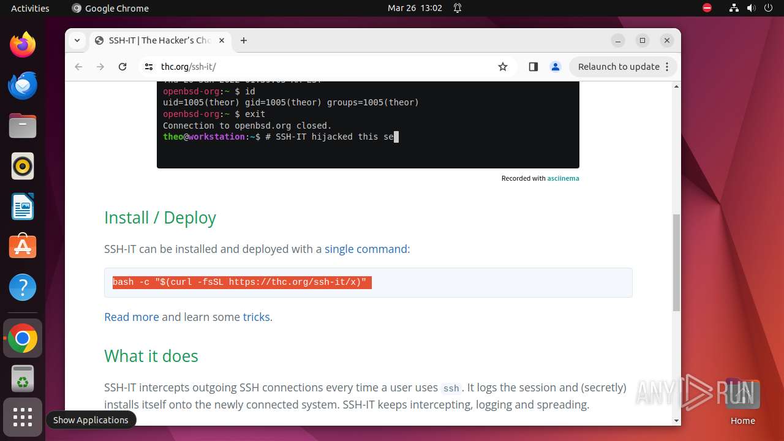Click 'Connection to openbsd.org closed.' terminal line
Viewport: 784px width, 441px height.
[x=247, y=126]
